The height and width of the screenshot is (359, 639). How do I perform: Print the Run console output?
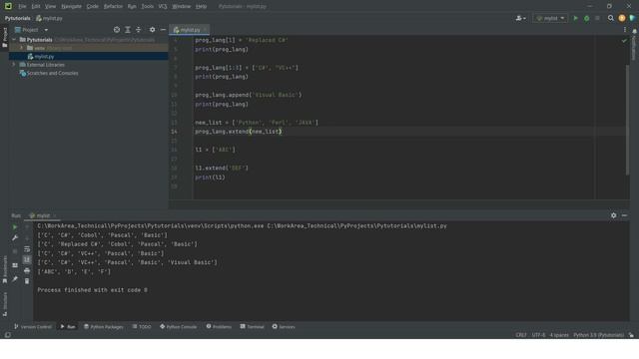27,270
